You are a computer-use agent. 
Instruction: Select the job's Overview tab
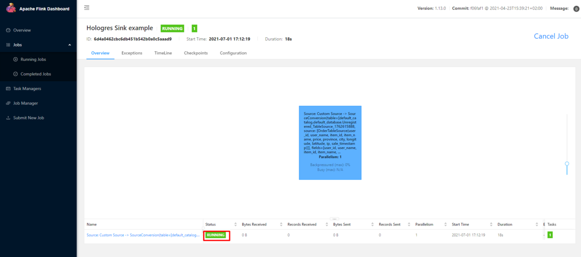100,53
